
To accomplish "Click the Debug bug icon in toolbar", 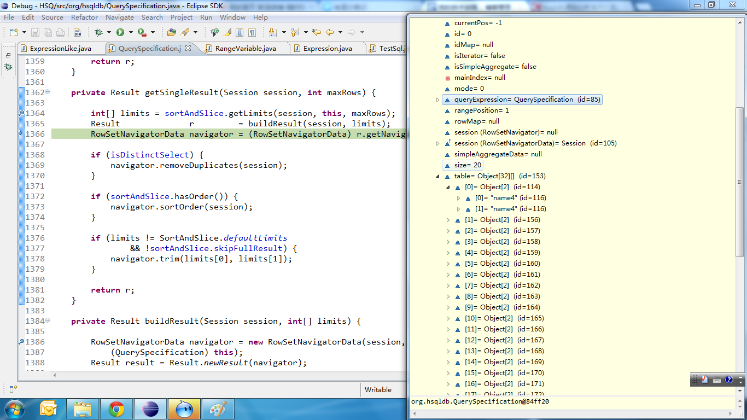I will click(98, 32).
